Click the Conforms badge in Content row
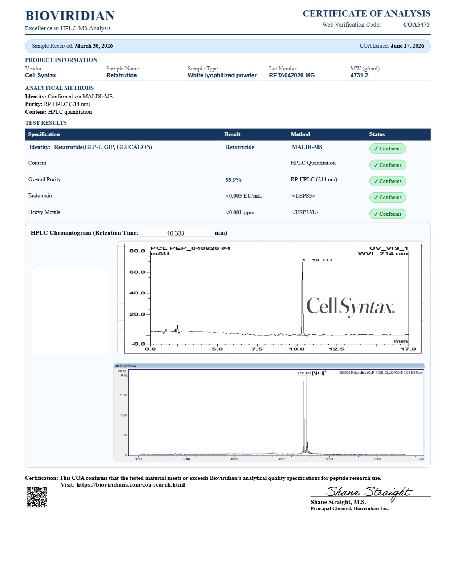The image size is (449, 581). pos(388,165)
